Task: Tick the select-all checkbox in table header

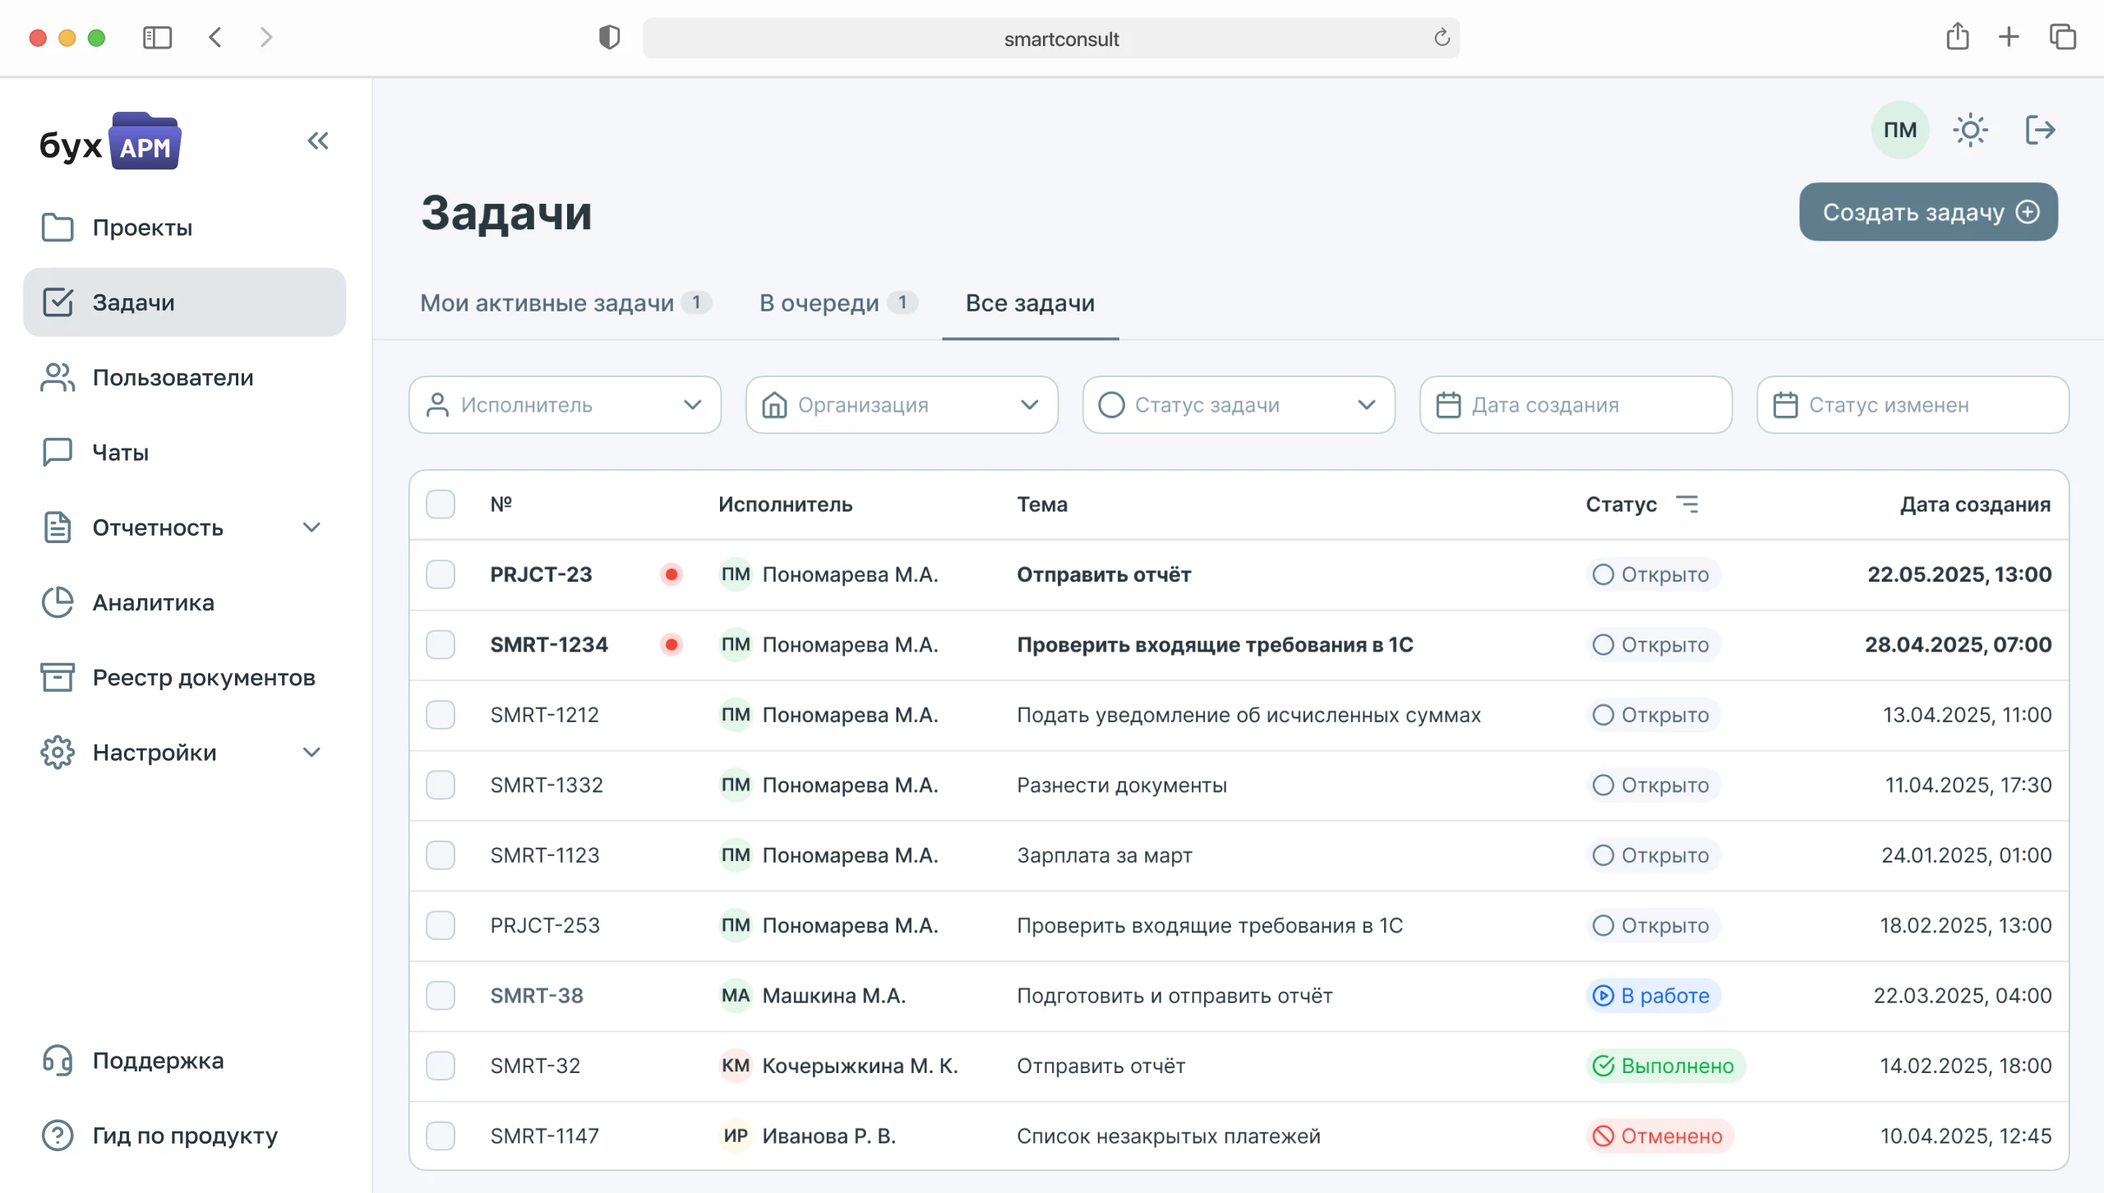Action: click(x=441, y=504)
